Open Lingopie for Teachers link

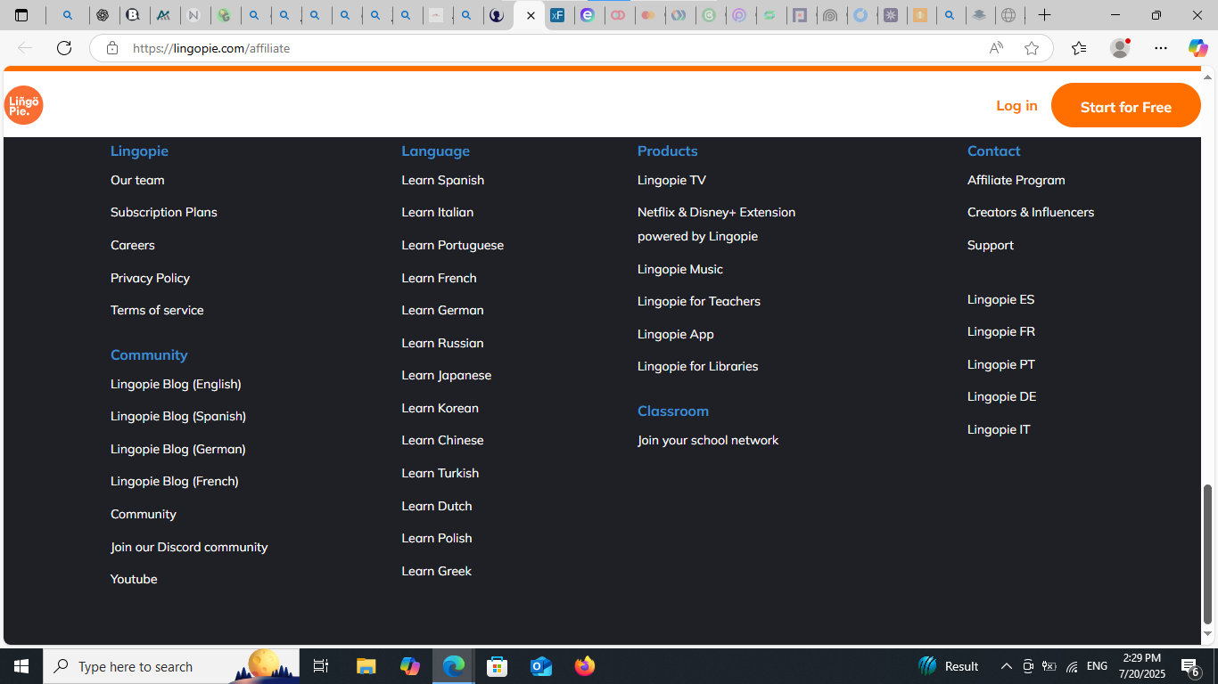(699, 301)
